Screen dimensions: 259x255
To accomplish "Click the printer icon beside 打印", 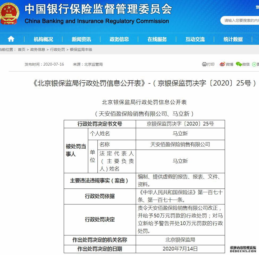I will click(204, 64).
